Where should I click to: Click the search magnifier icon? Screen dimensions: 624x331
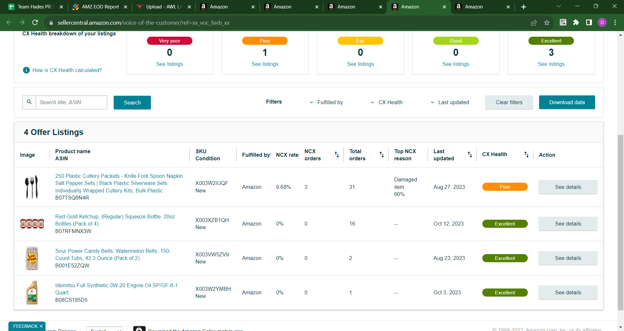click(x=29, y=102)
